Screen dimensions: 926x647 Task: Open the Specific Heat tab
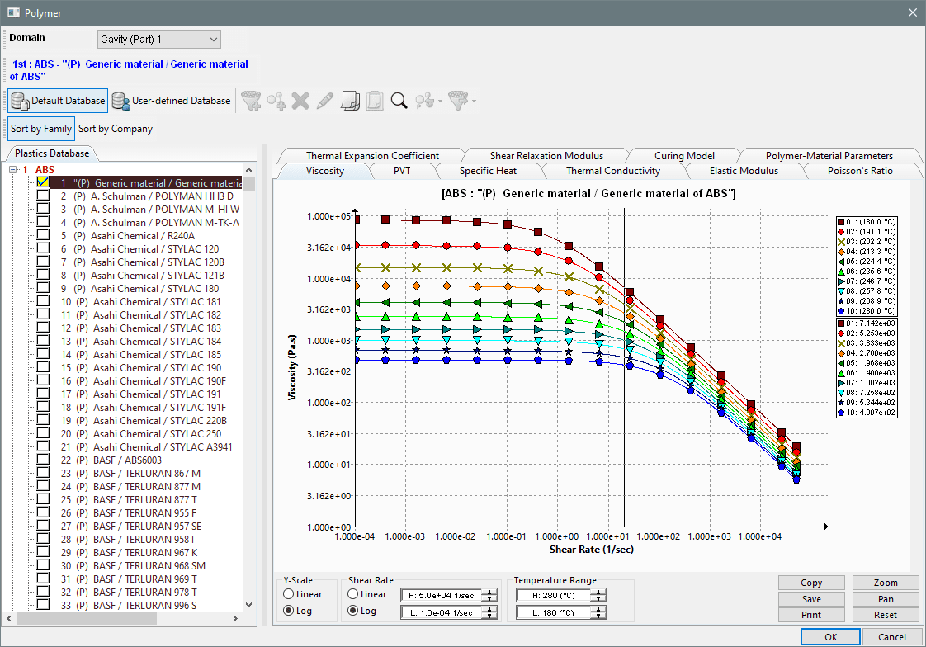click(488, 171)
